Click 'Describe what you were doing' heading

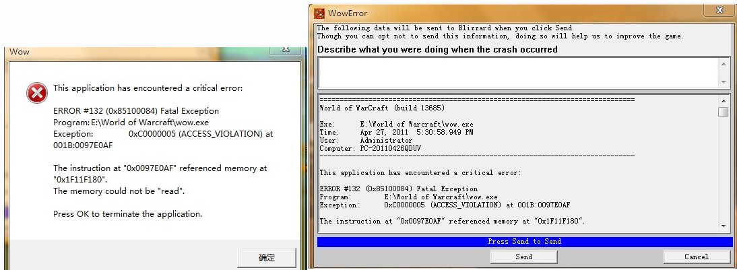438,49
